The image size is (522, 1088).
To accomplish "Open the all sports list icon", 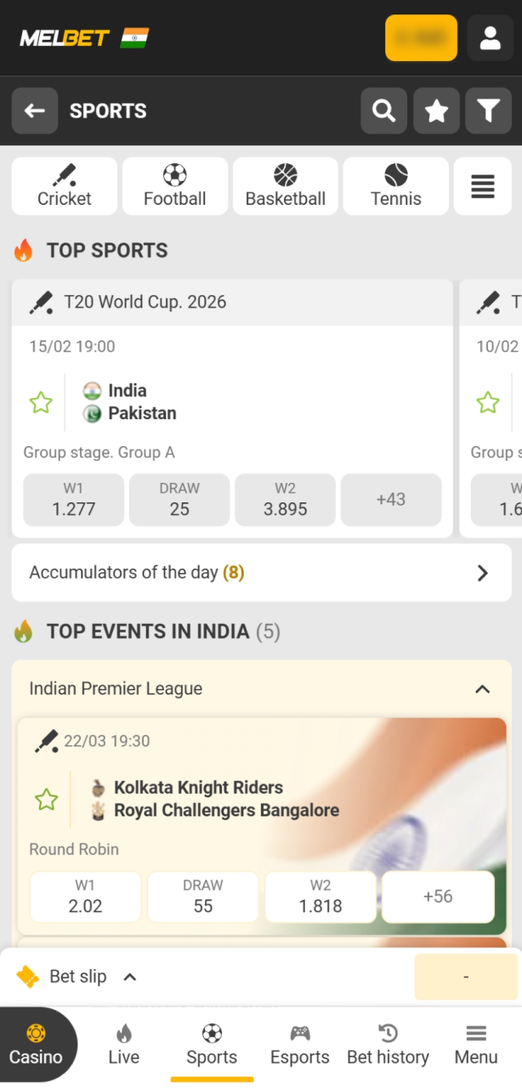I will coord(483,186).
